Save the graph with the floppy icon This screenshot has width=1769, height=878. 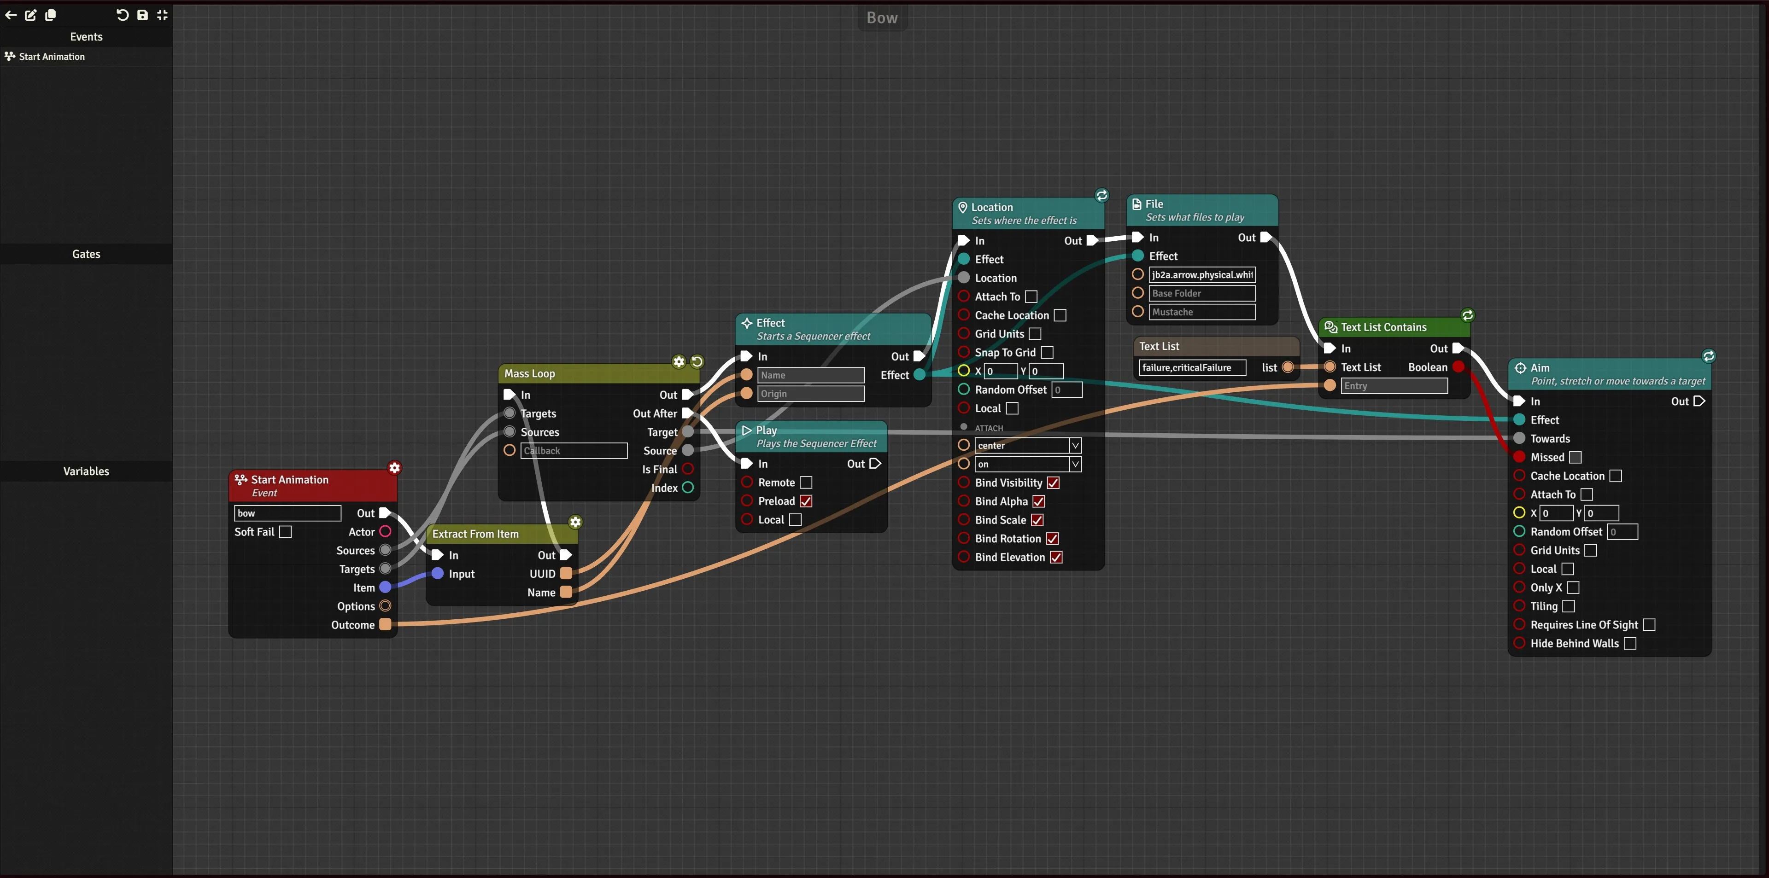tap(142, 15)
